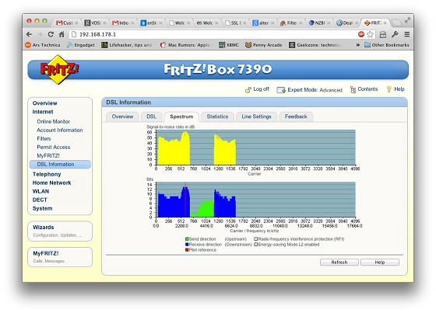This screenshot has width=436, height=313.
Task: Toggle Energy-saving Mode L2 enabled checkbox
Action: 256,245
